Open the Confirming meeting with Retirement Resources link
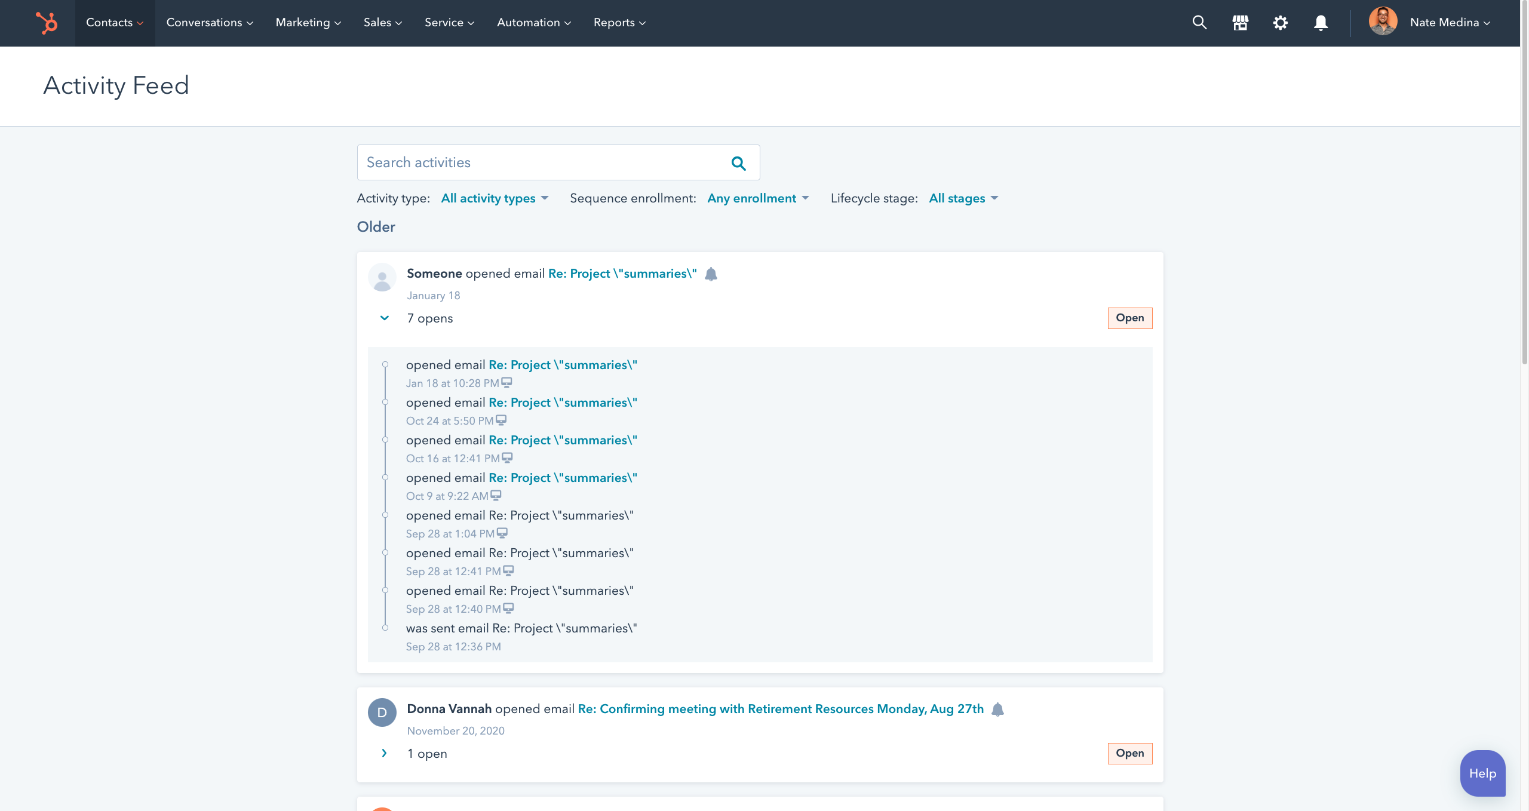Screen dimensions: 1529x811 click(781, 709)
